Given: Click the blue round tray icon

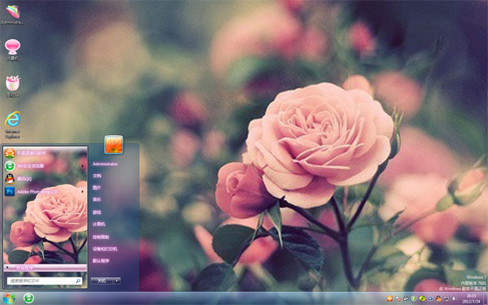Looking at the screenshot, I should 430,298.
